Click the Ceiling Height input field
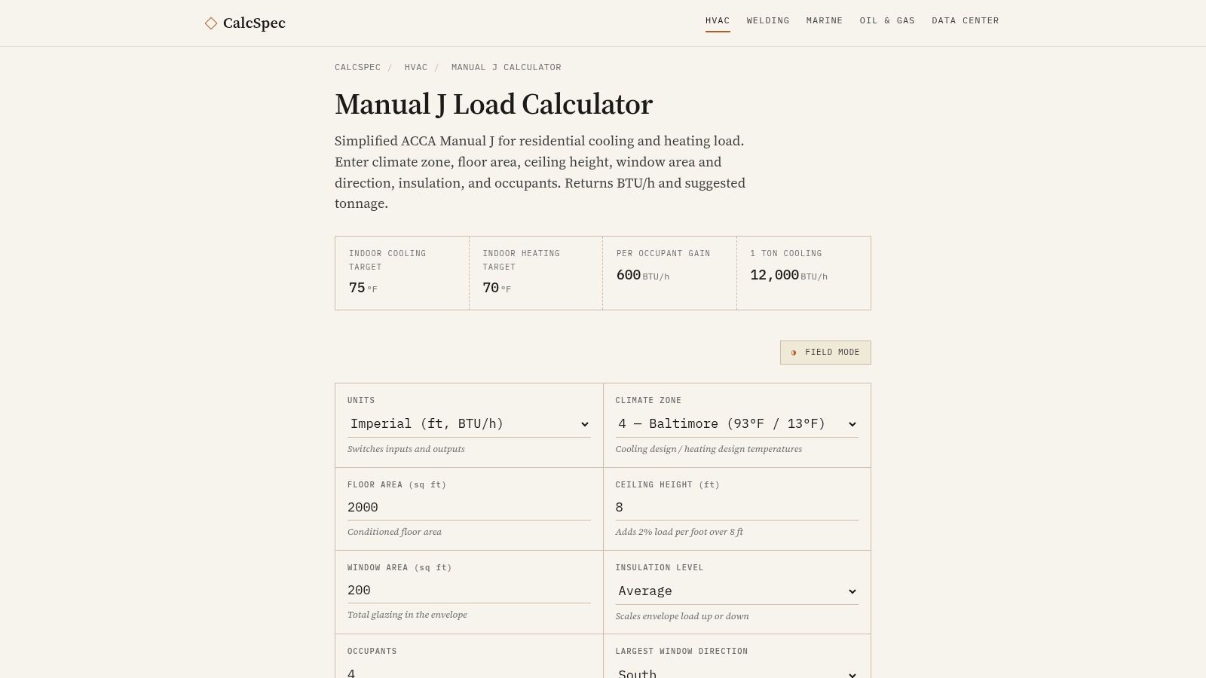Image resolution: width=1206 pixels, height=678 pixels. coord(736,508)
